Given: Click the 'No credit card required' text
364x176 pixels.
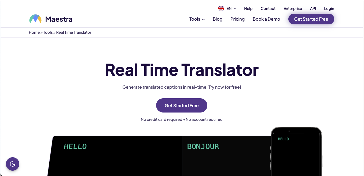Looking at the screenshot, I should tap(161, 119).
